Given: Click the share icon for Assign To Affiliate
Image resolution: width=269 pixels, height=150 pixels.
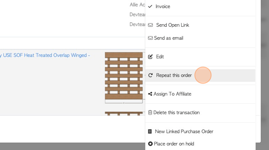Looking at the screenshot, I should (150, 94).
